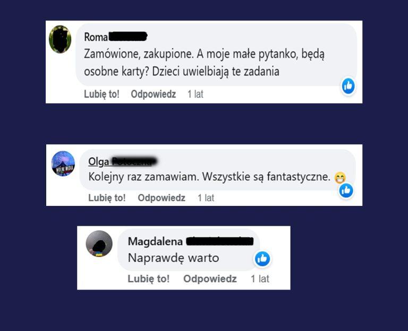The image size is (408, 331).
Task: Open the Magdalena author name link
Action: 191,242
